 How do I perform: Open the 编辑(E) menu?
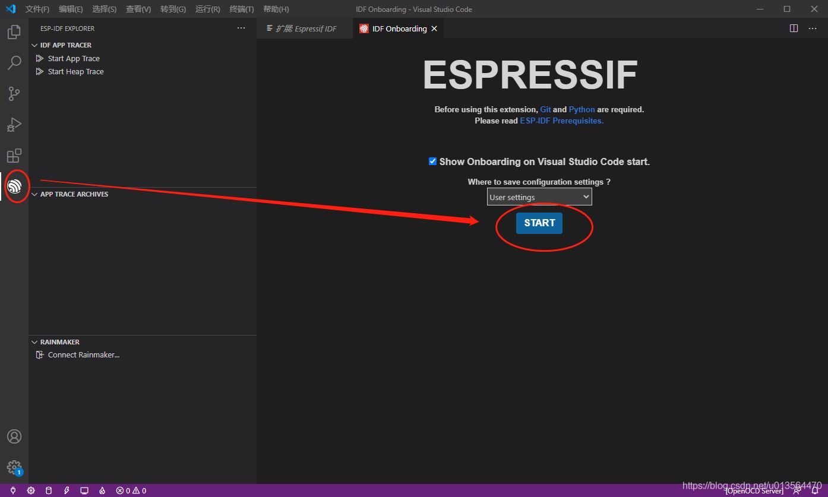tap(71, 9)
